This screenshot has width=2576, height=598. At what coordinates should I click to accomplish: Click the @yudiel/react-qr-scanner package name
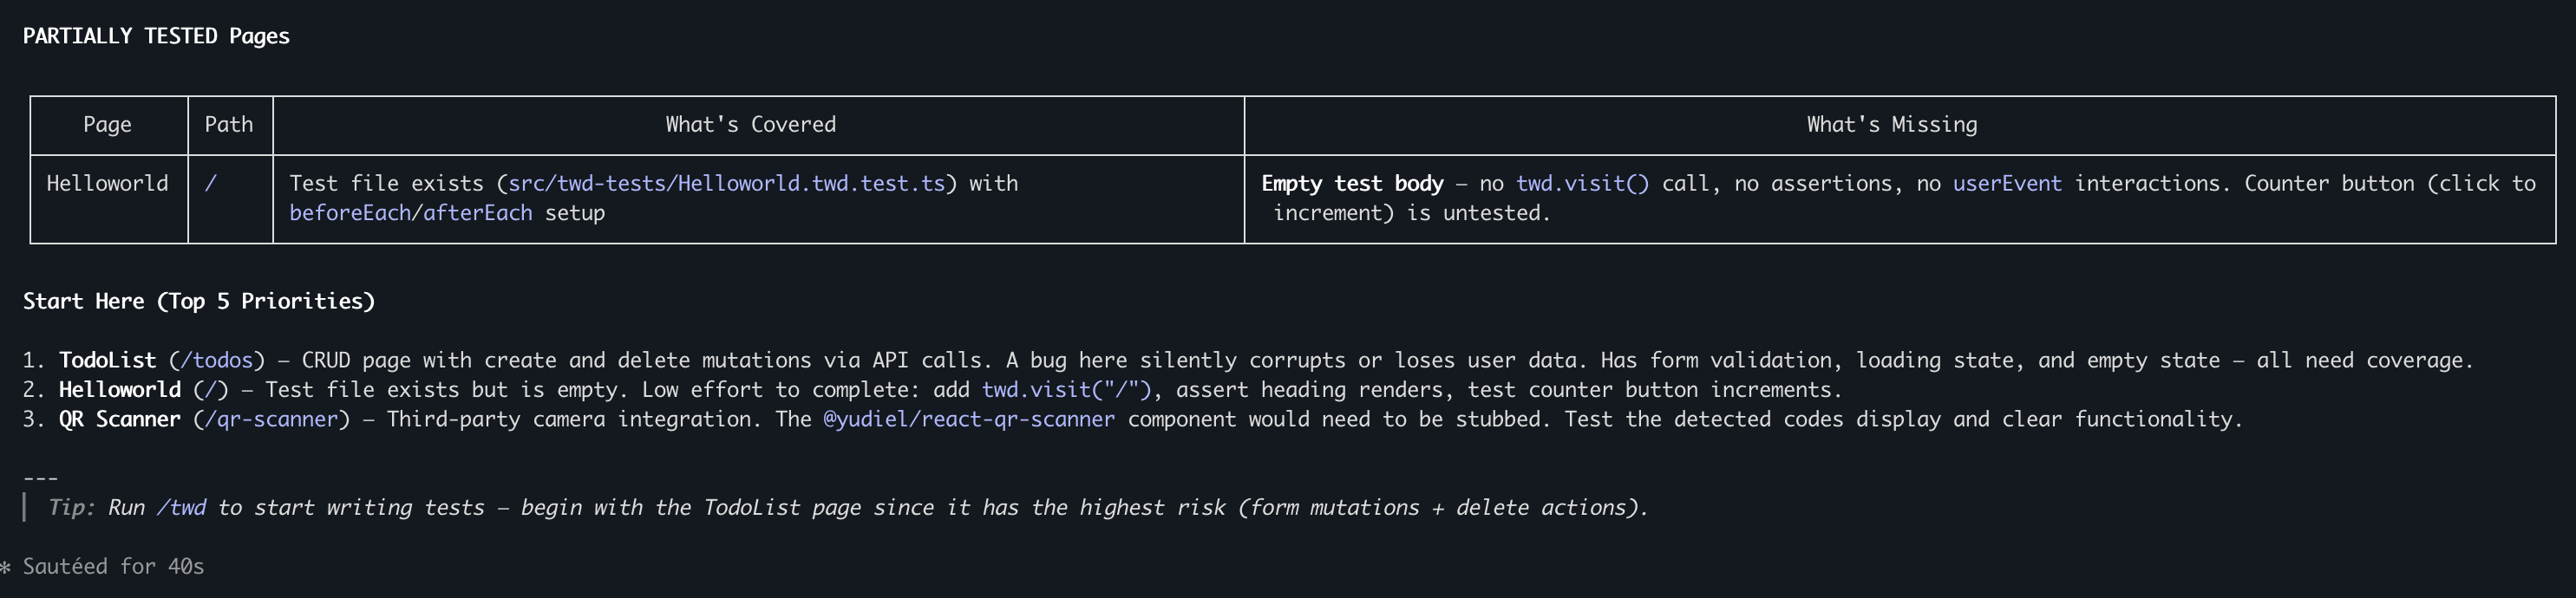(x=968, y=419)
